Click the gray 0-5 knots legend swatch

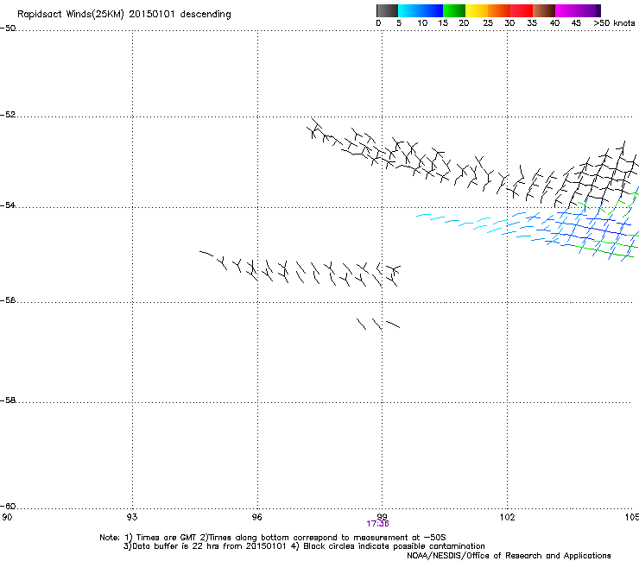[387, 10]
